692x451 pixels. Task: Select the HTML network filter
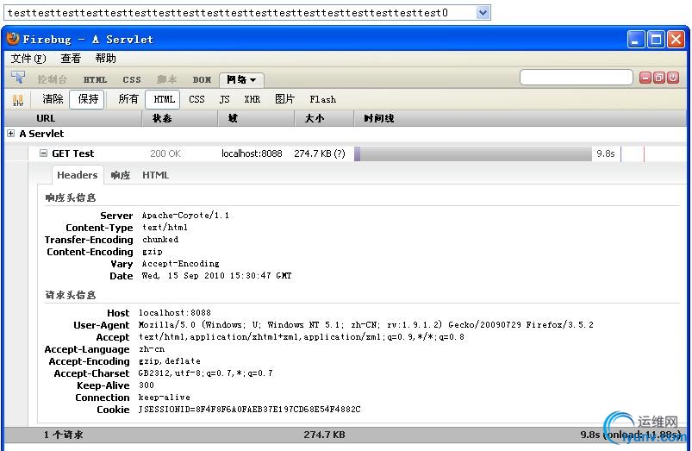163,99
